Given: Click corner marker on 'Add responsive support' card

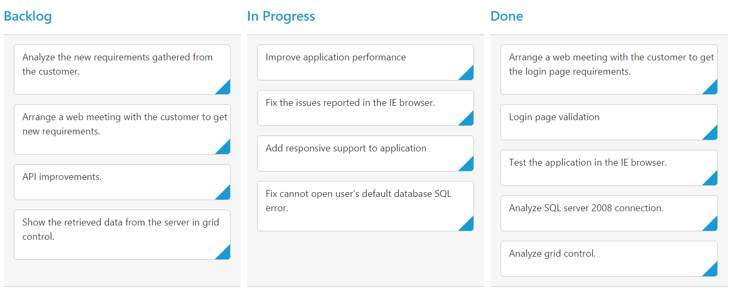Looking at the screenshot, I should (468, 166).
